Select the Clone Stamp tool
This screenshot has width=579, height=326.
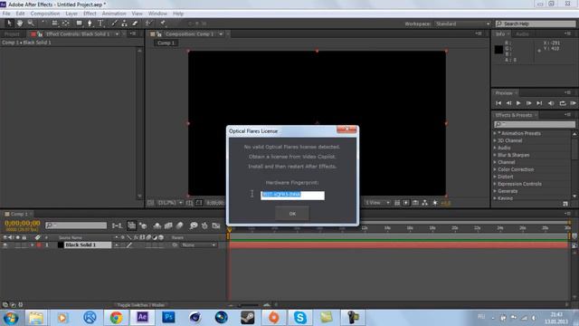click(x=125, y=24)
